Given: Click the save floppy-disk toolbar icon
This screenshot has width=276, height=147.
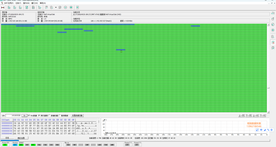Looking at the screenshot, I should (33, 7).
